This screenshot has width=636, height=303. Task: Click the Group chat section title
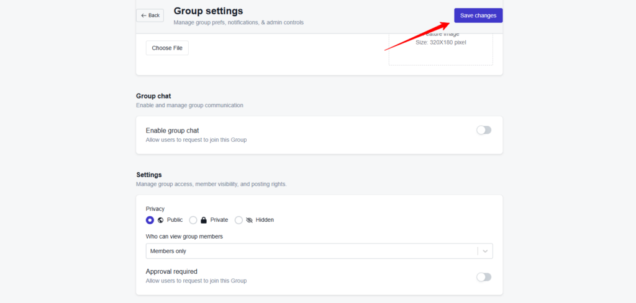point(154,96)
